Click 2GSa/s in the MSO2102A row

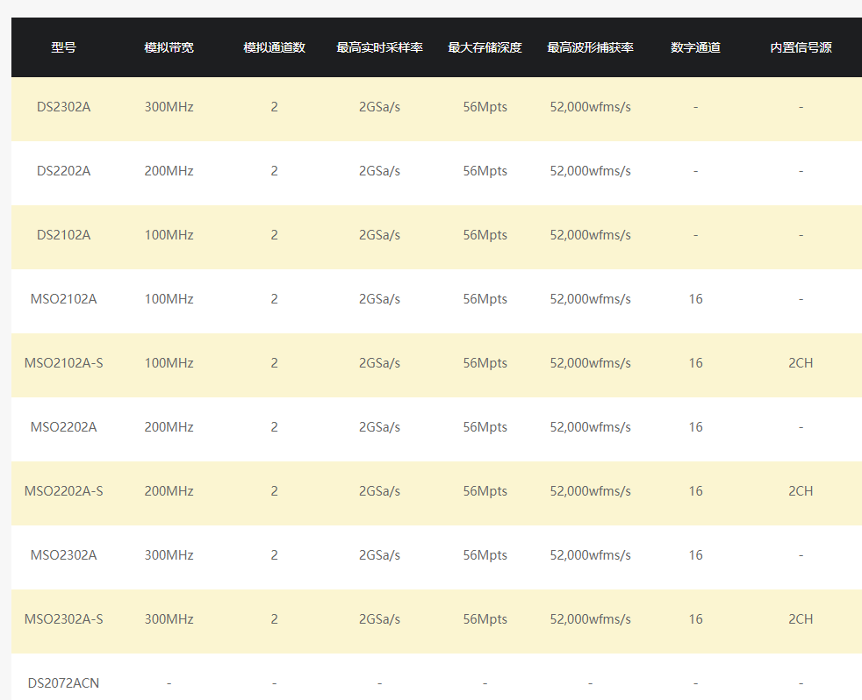(379, 299)
